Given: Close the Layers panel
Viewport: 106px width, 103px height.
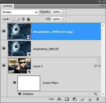Looking at the screenshot, I should 104,2.
